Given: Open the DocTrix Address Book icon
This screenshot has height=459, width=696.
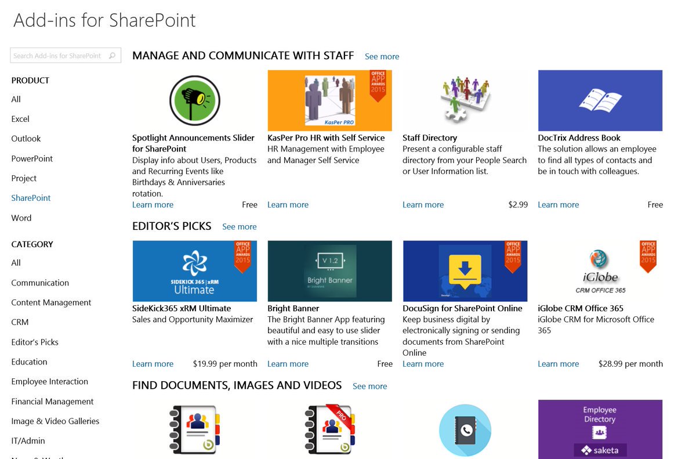Looking at the screenshot, I should pyautogui.click(x=600, y=100).
